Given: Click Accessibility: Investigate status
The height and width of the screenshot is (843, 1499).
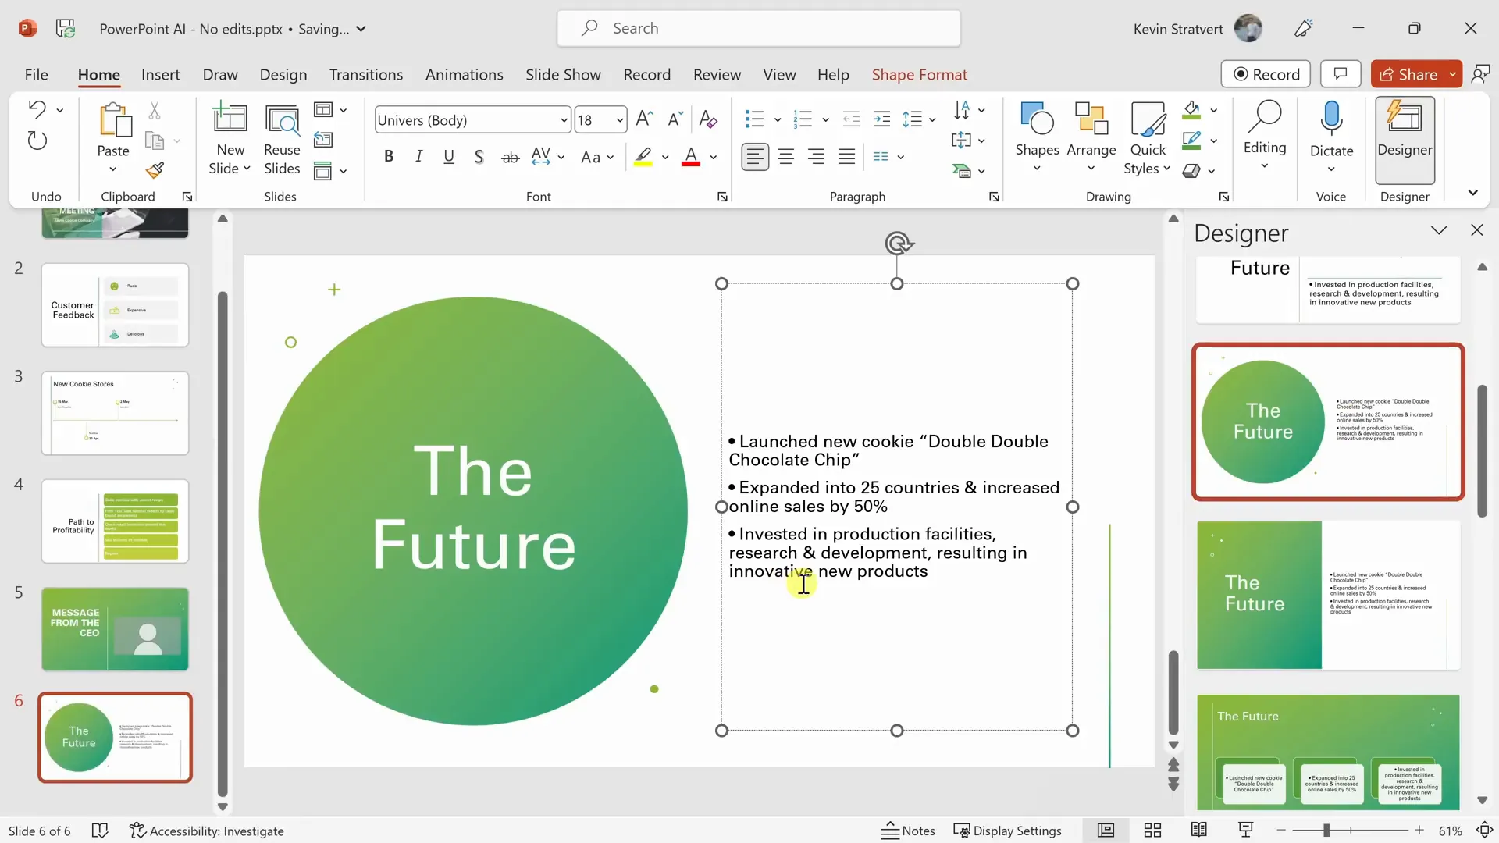Looking at the screenshot, I should point(207,831).
